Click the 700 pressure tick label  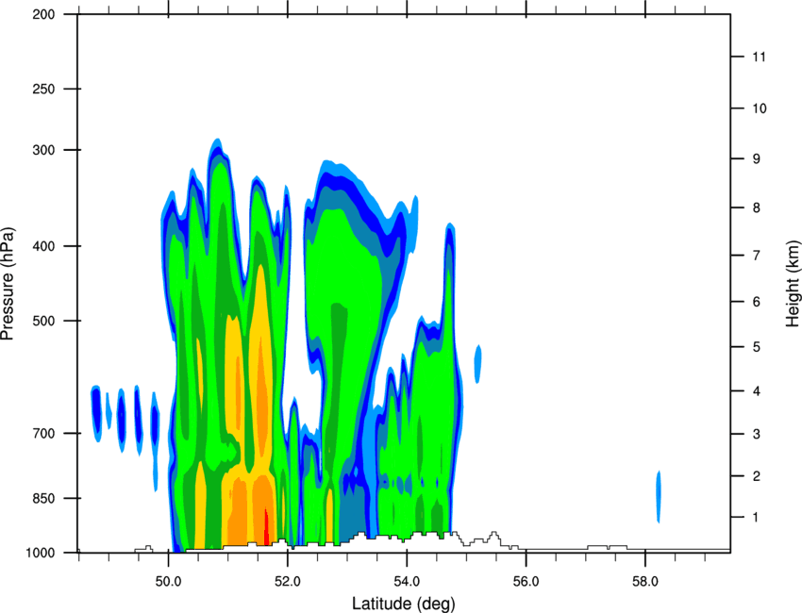[x=43, y=434]
